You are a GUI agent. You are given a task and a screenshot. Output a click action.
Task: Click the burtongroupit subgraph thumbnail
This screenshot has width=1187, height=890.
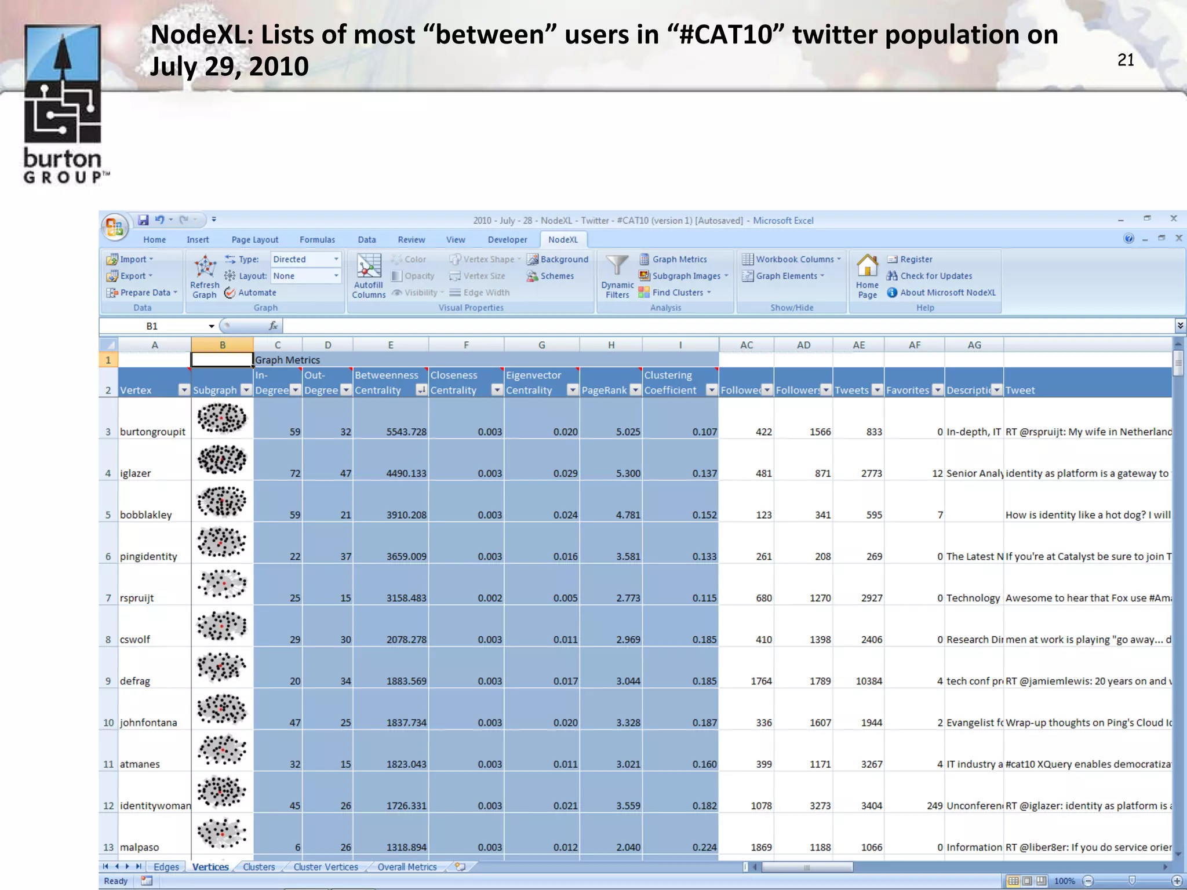coord(222,418)
